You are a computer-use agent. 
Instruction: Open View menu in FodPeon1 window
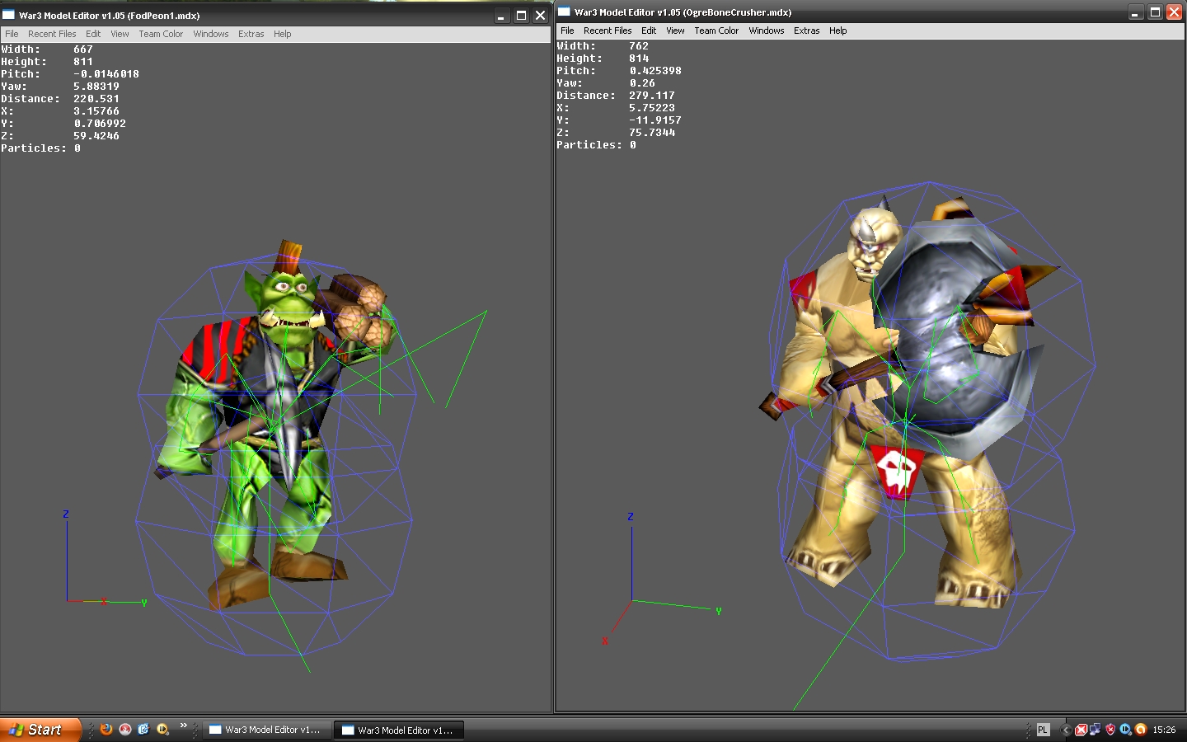point(120,34)
